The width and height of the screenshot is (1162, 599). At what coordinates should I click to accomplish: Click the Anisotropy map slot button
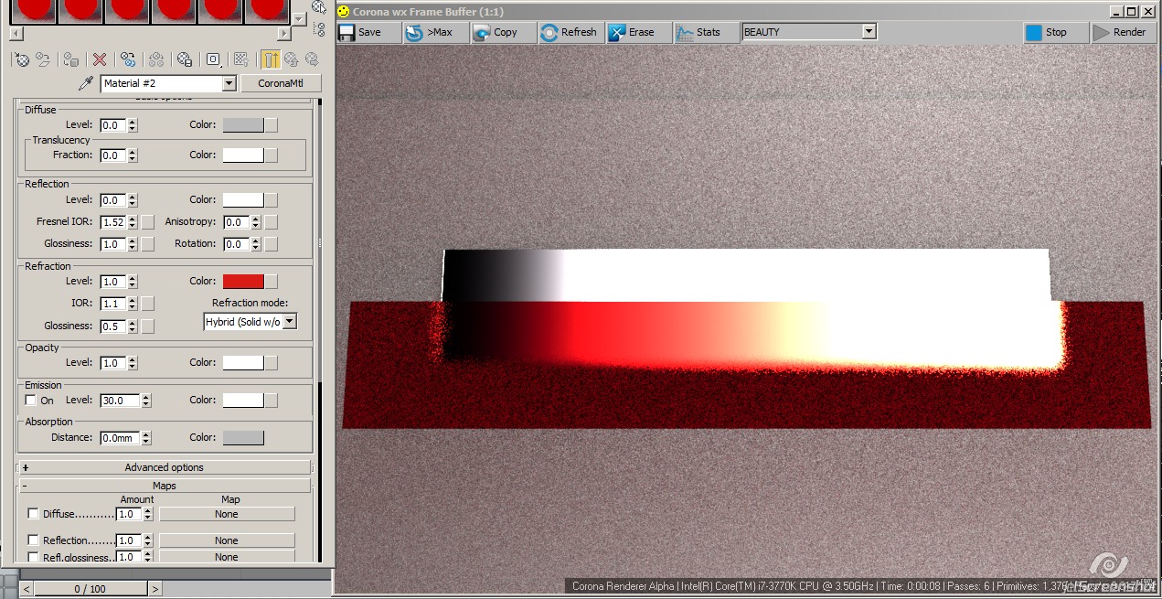[271, 222]
